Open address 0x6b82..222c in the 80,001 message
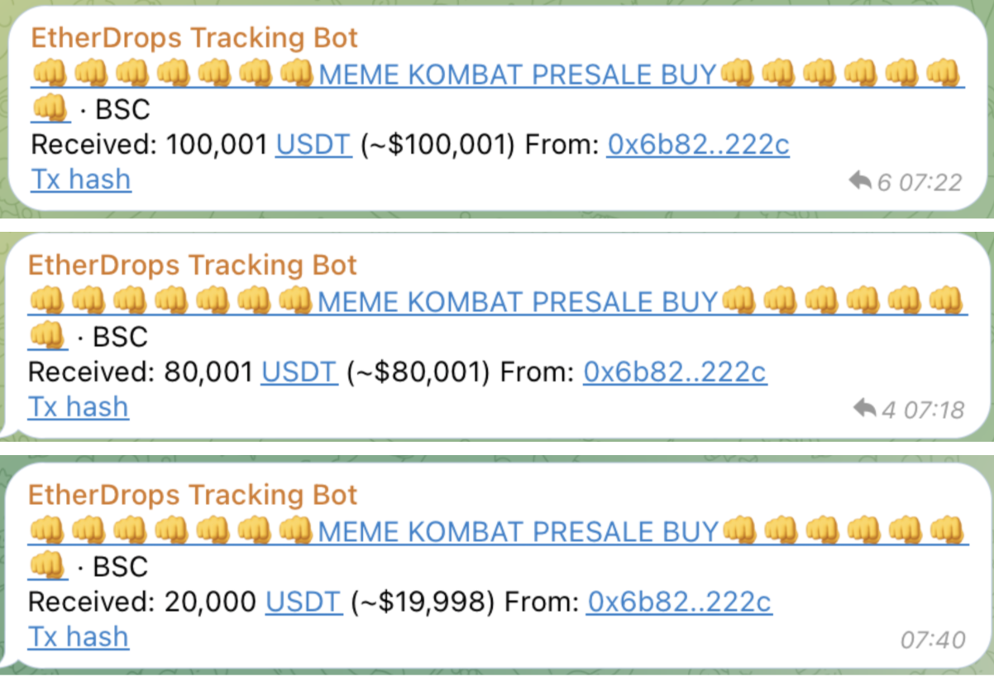This screenshot has width=994, height=677. (675, 372)
